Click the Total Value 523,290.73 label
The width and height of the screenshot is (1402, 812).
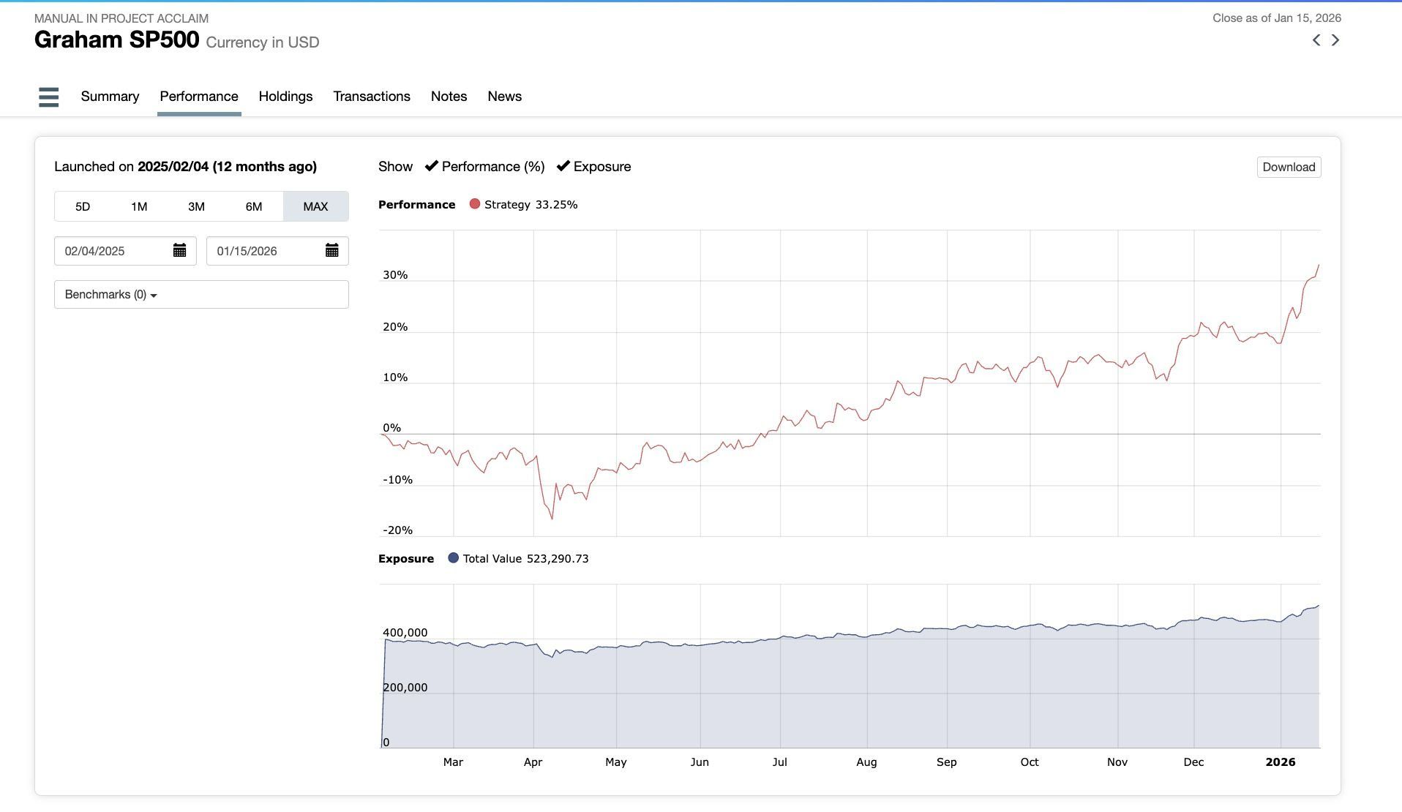click(x=525, y=559)
